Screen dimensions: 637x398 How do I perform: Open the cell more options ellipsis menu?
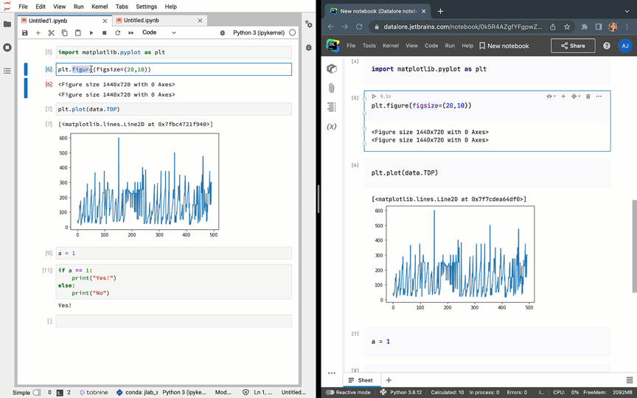pyautogui.click(x=599, y=97)
